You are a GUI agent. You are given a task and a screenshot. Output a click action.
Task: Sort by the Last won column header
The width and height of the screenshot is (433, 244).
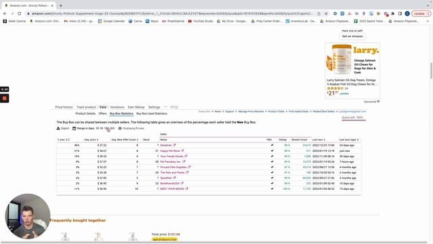point(319,140)
